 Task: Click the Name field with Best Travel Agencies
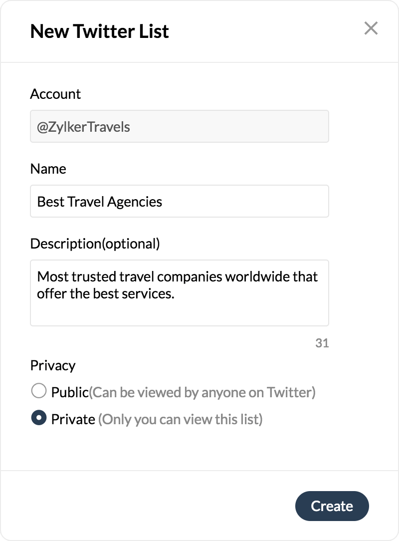[180, 202]
